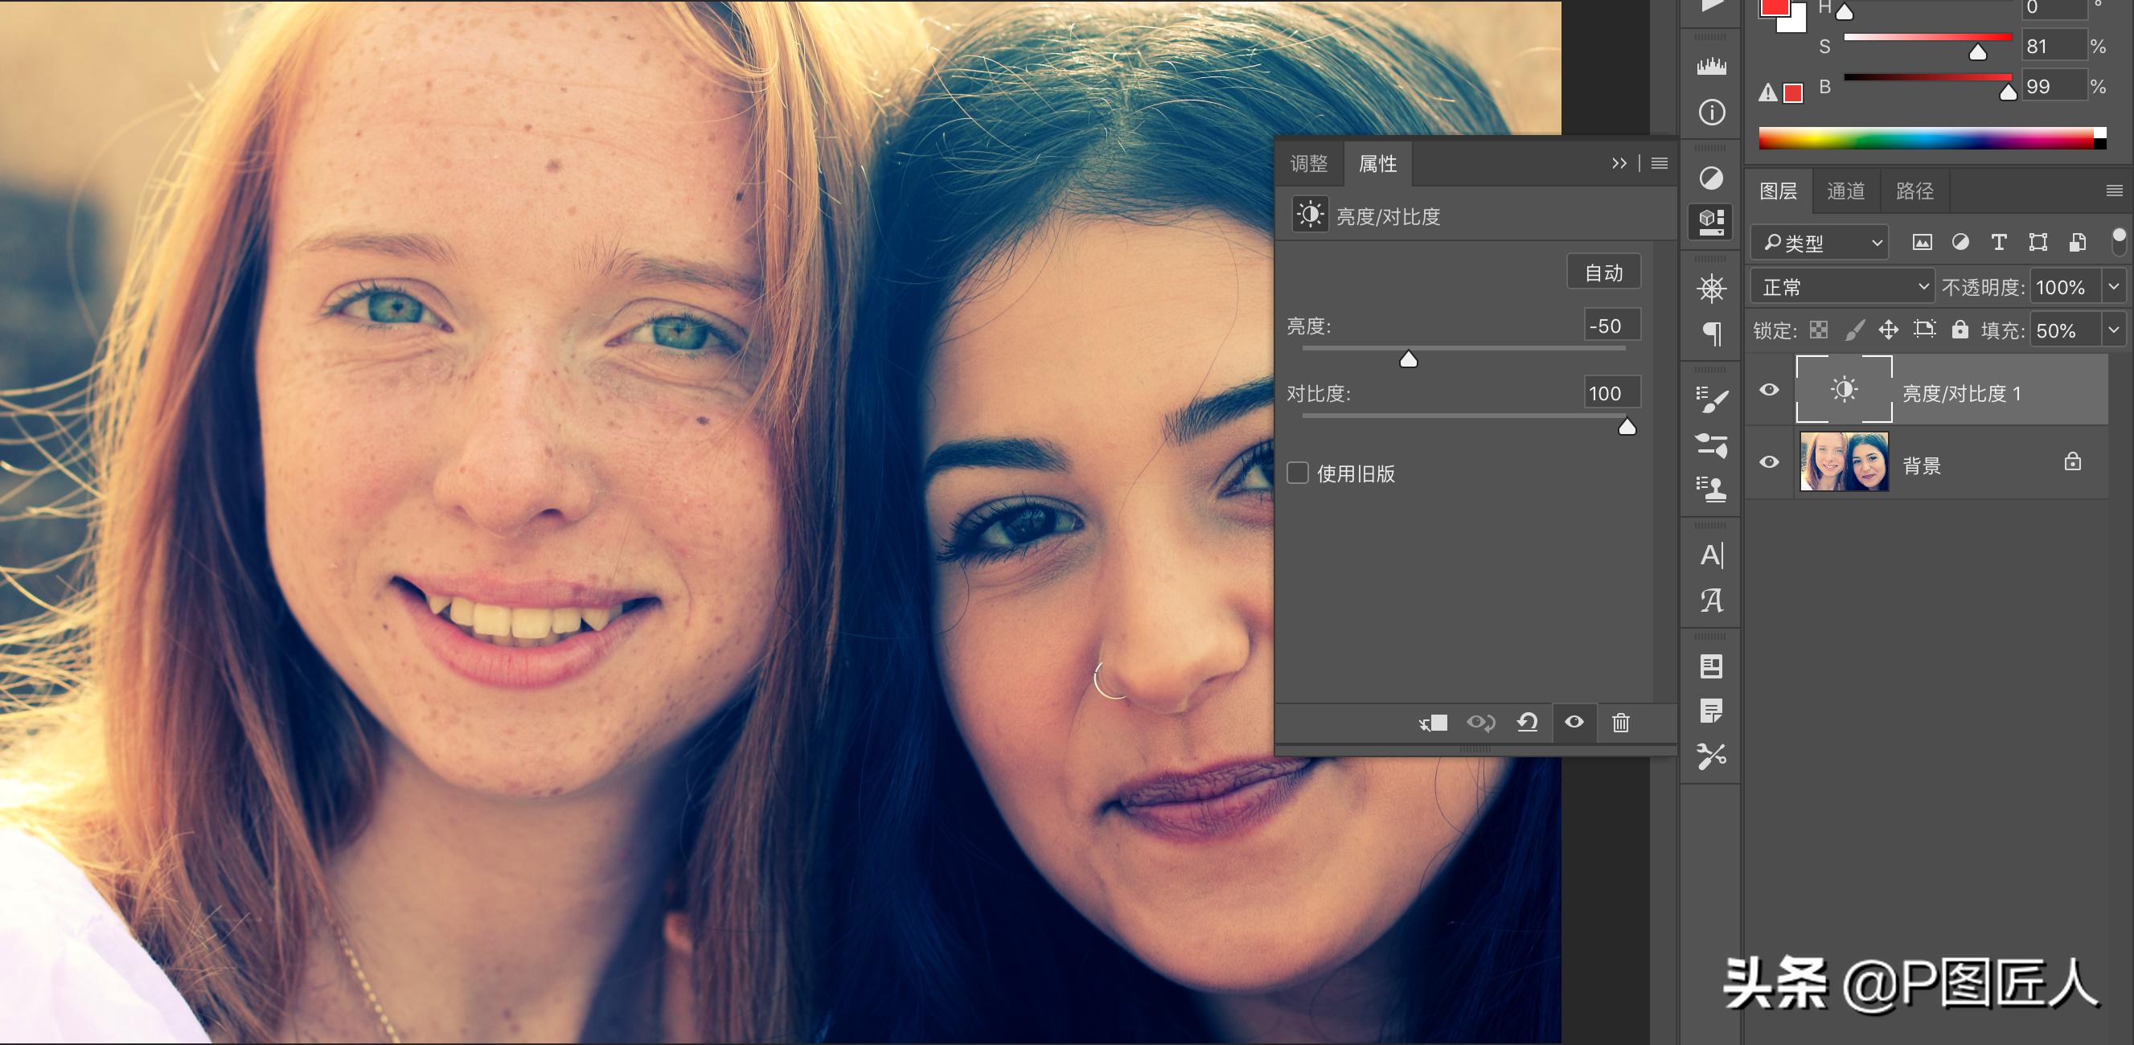
Task: Delete the adjustment layer with the trash icon
Action: point(1620,723)
